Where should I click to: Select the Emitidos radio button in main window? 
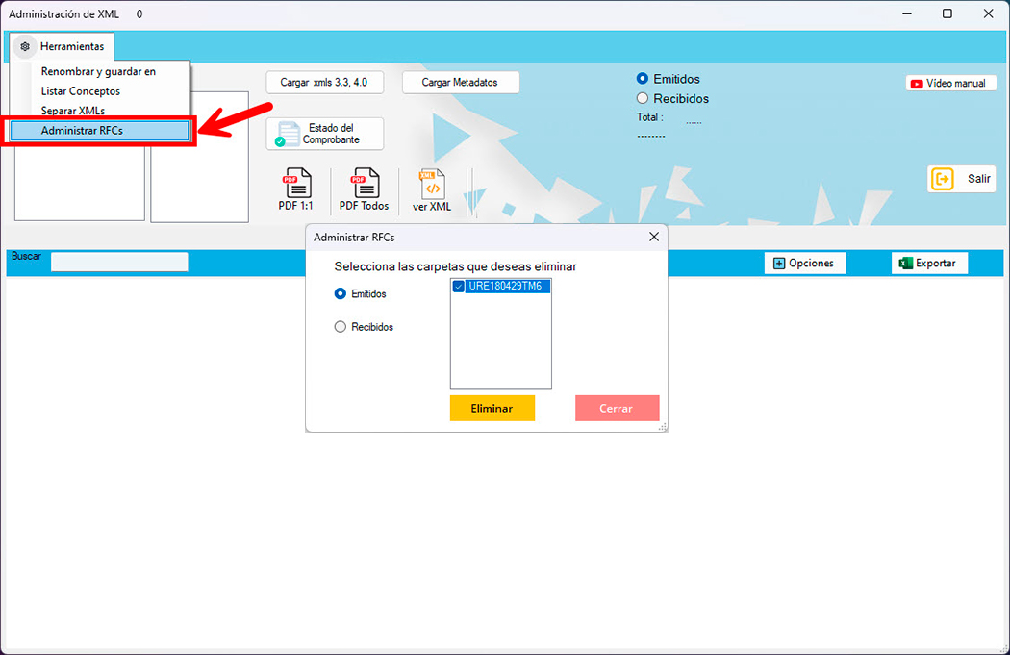pos(643,79)
